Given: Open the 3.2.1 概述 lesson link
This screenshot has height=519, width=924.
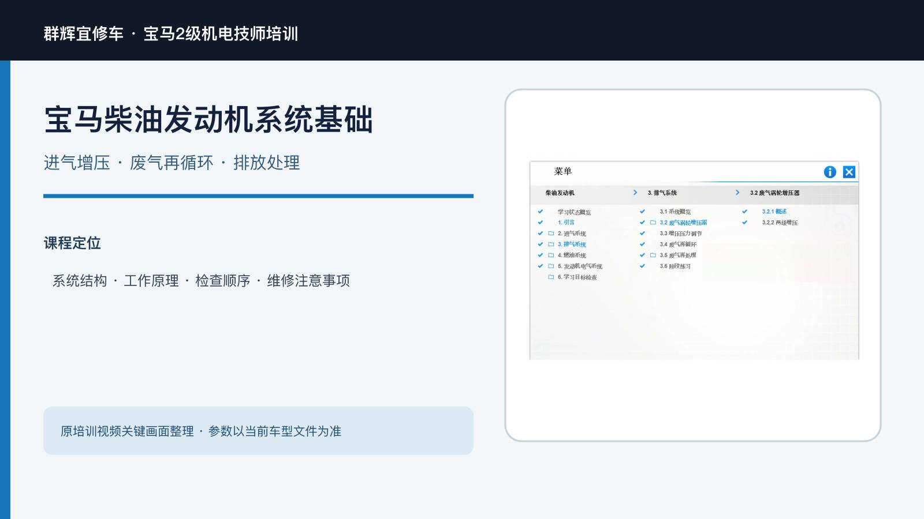Looking at the screenshot, I should click(774, 212).
